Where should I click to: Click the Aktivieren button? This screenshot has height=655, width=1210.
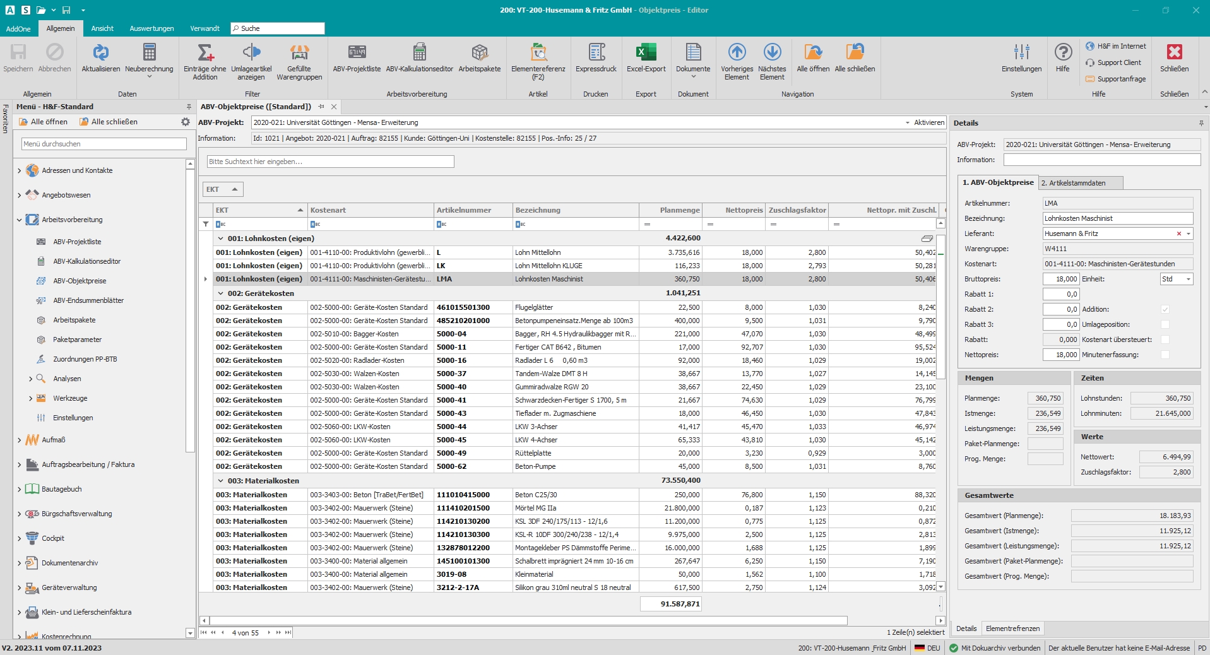(928, 122)
